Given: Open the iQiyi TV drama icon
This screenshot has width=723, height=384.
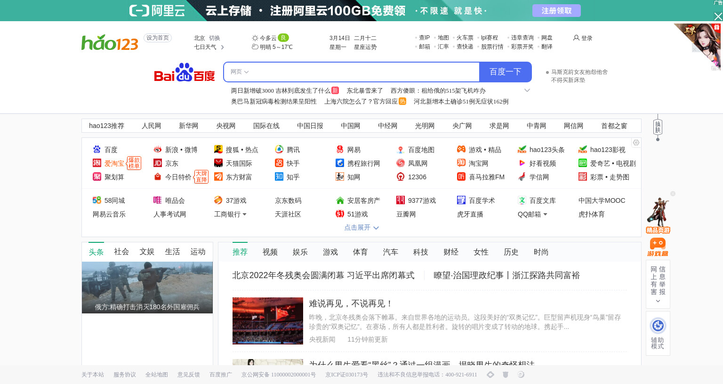Looking at the screenshot, I should 582,163.
